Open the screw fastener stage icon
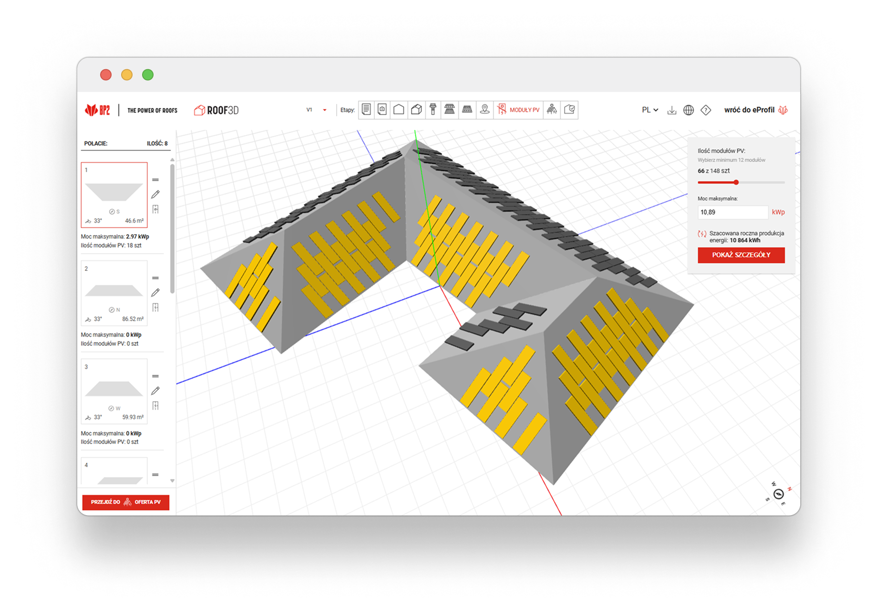Viewport: 876px width, 611px height. point(433,110)
